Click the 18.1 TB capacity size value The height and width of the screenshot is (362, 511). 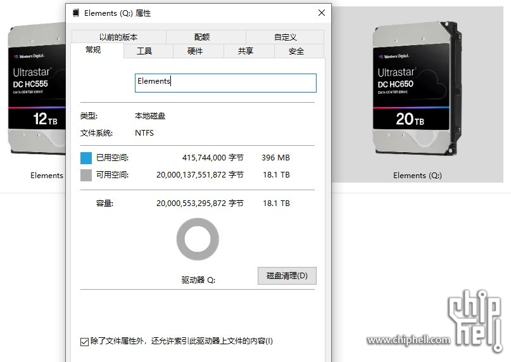(x=276, y=204)
